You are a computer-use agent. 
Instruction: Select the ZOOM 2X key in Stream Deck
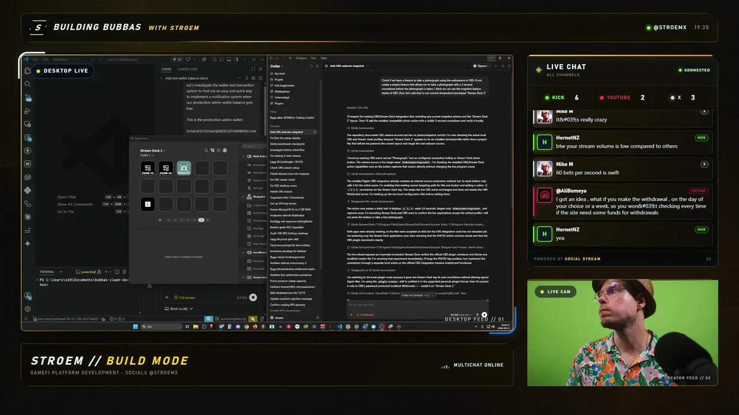(148, 168)
